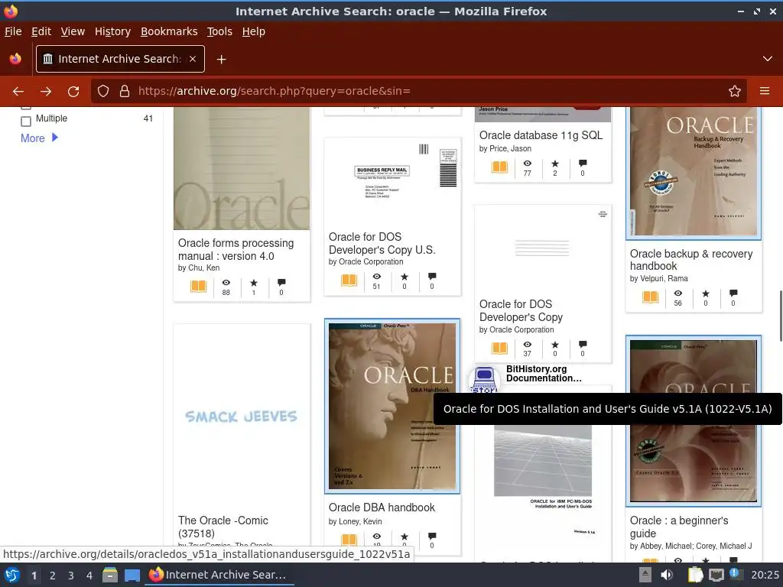Open Oracle forms processing manual title link
Screen dimensions: 783x587
click(236, 249)
